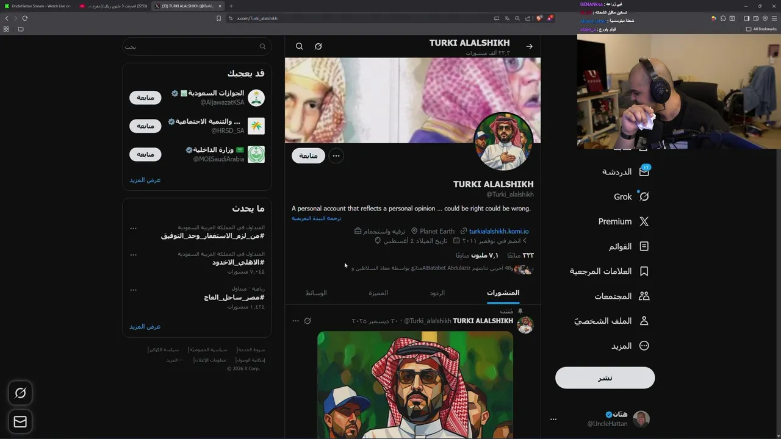Screen dimensions: 781x439
Task: Click the bookmark icon in address bar
Action: [x=218, y=18]
